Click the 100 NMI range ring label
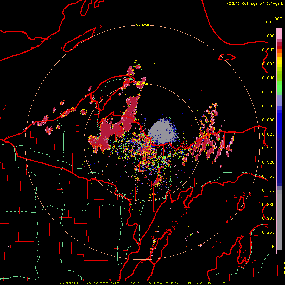Image resolution: width=285 pixels, height=285 pixels. click(142, 25)
